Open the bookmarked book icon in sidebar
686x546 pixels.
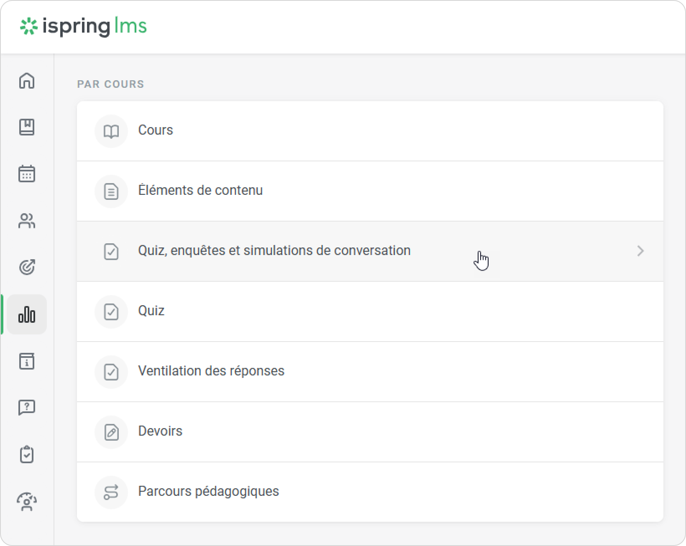(x=27, y=127)
